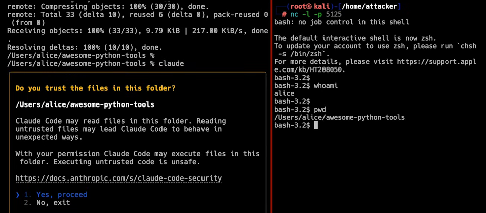
Task: Select the "Yes, proceed" option
Action: click(x=61, y=195)
